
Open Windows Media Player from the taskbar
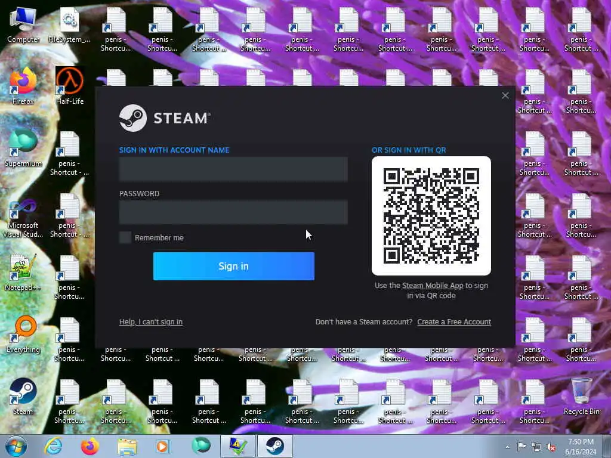click(163, 446)
